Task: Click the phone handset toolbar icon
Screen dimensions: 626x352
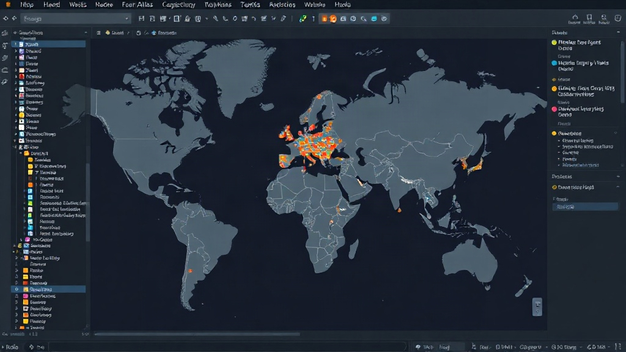Action: point(225,19)
